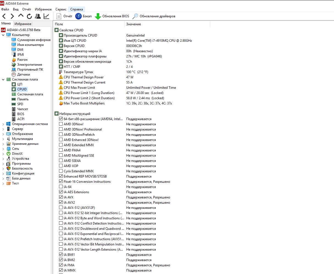Select the Max Turbo Boost Multipliers row
334x274 pixels.
coord(132,103)
